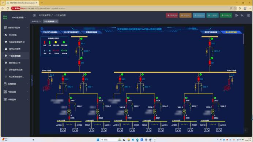
Task: Click the grid icon at header far right
Action: [249, 15]
